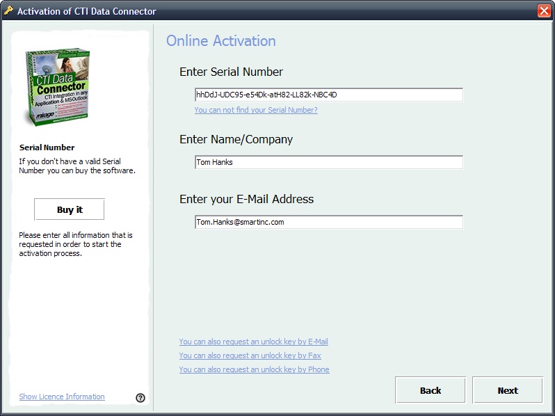Focus the Serial Number input field
Image resolution: width=555 pixels, height=416 pixels.
pos(328,95)
